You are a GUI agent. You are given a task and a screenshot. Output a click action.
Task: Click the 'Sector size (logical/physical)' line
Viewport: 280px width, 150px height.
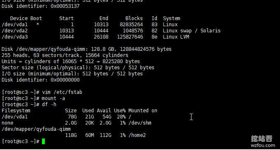(x=78, y=68)
